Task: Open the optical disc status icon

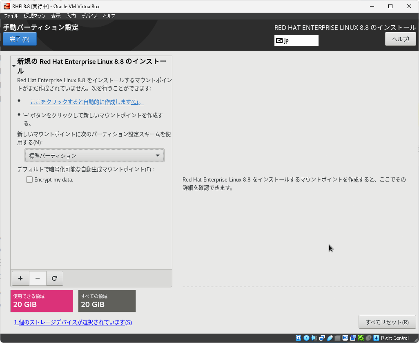Action: tap(306, 338)
